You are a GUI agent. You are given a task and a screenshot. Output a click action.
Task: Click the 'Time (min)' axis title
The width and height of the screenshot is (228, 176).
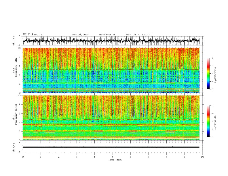[x=115, y=160]
